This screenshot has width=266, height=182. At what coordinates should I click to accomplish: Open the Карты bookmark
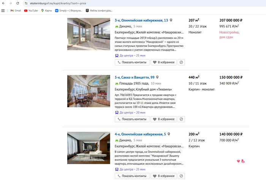click(x=46, y=11)
